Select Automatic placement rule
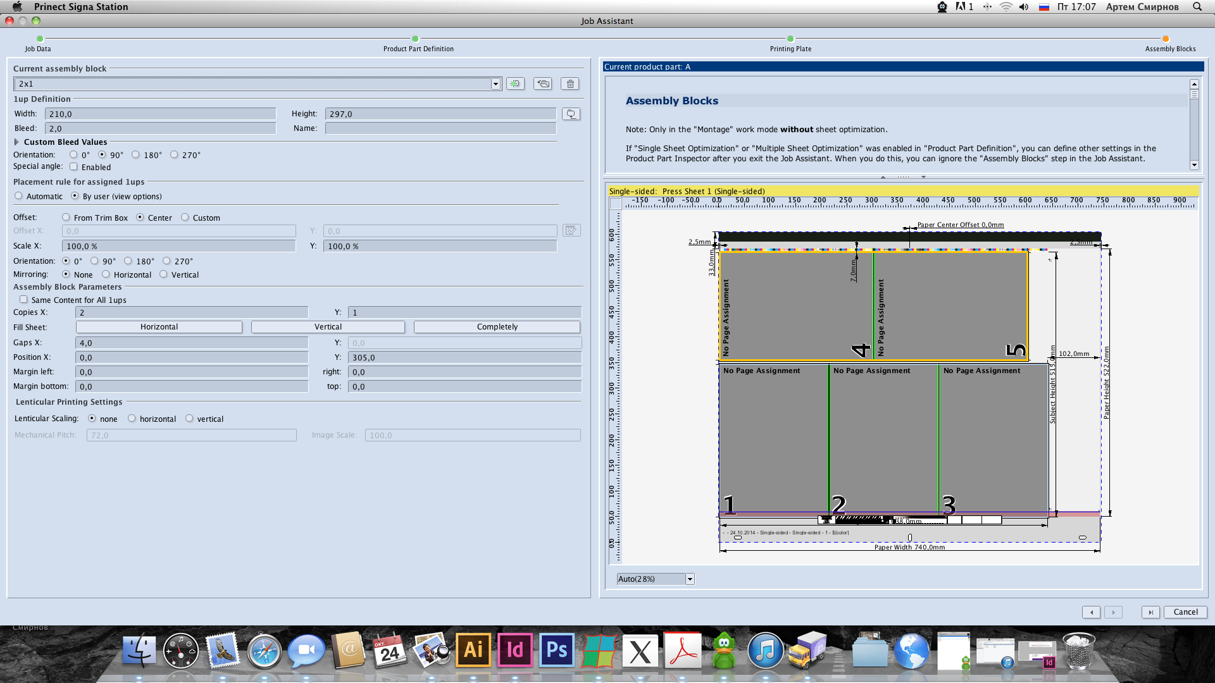The height and width of the screenshot is (683, 1215). tap(18, 196)
